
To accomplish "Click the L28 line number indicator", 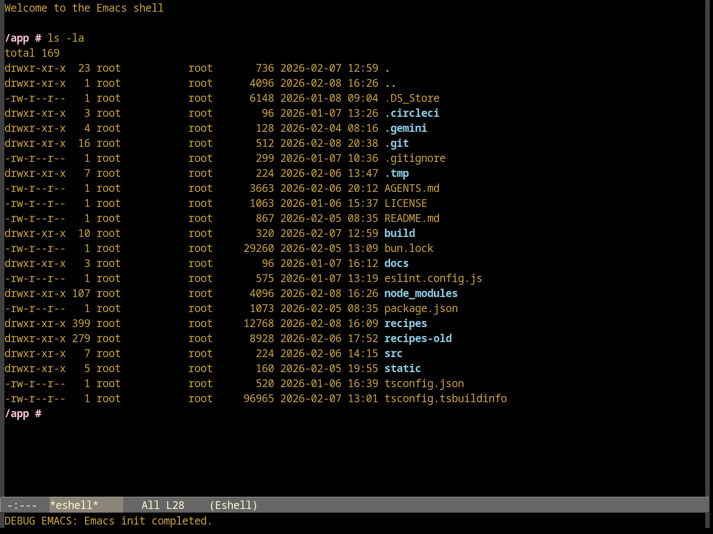I will (x=175, y=505).
